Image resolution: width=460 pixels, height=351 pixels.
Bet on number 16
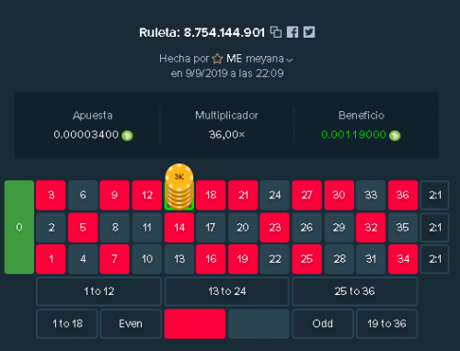pyautogui.click(x=211, y=259)
